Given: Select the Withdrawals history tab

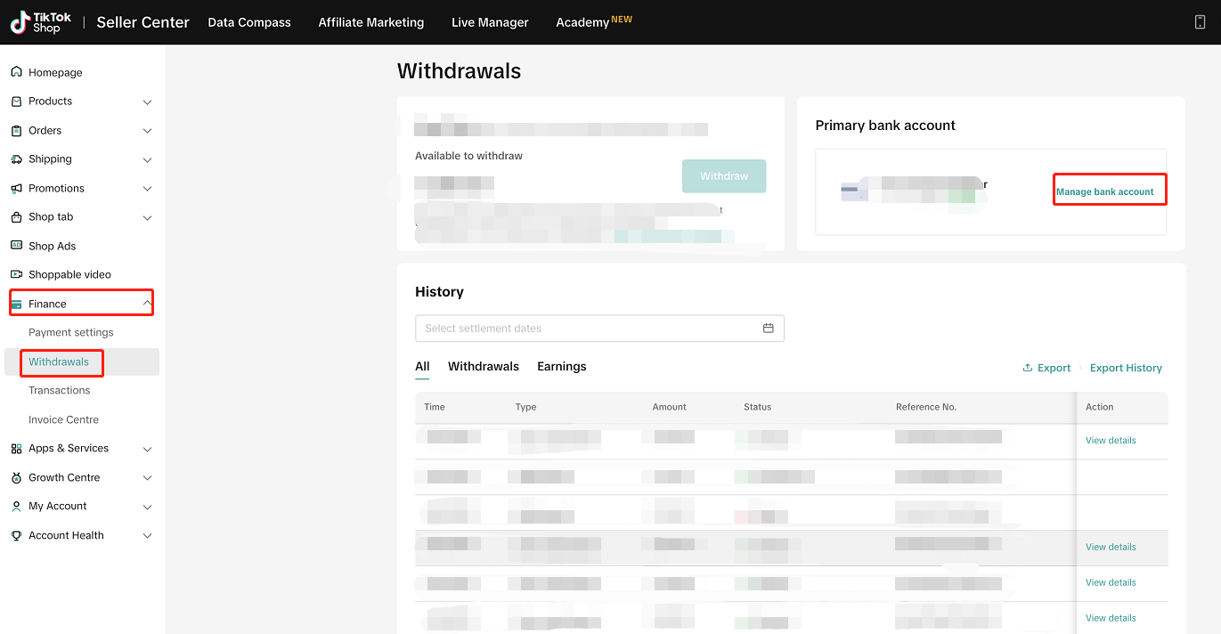Looking at the screenshot, I should pyautogui.click(x=483, y=367).
